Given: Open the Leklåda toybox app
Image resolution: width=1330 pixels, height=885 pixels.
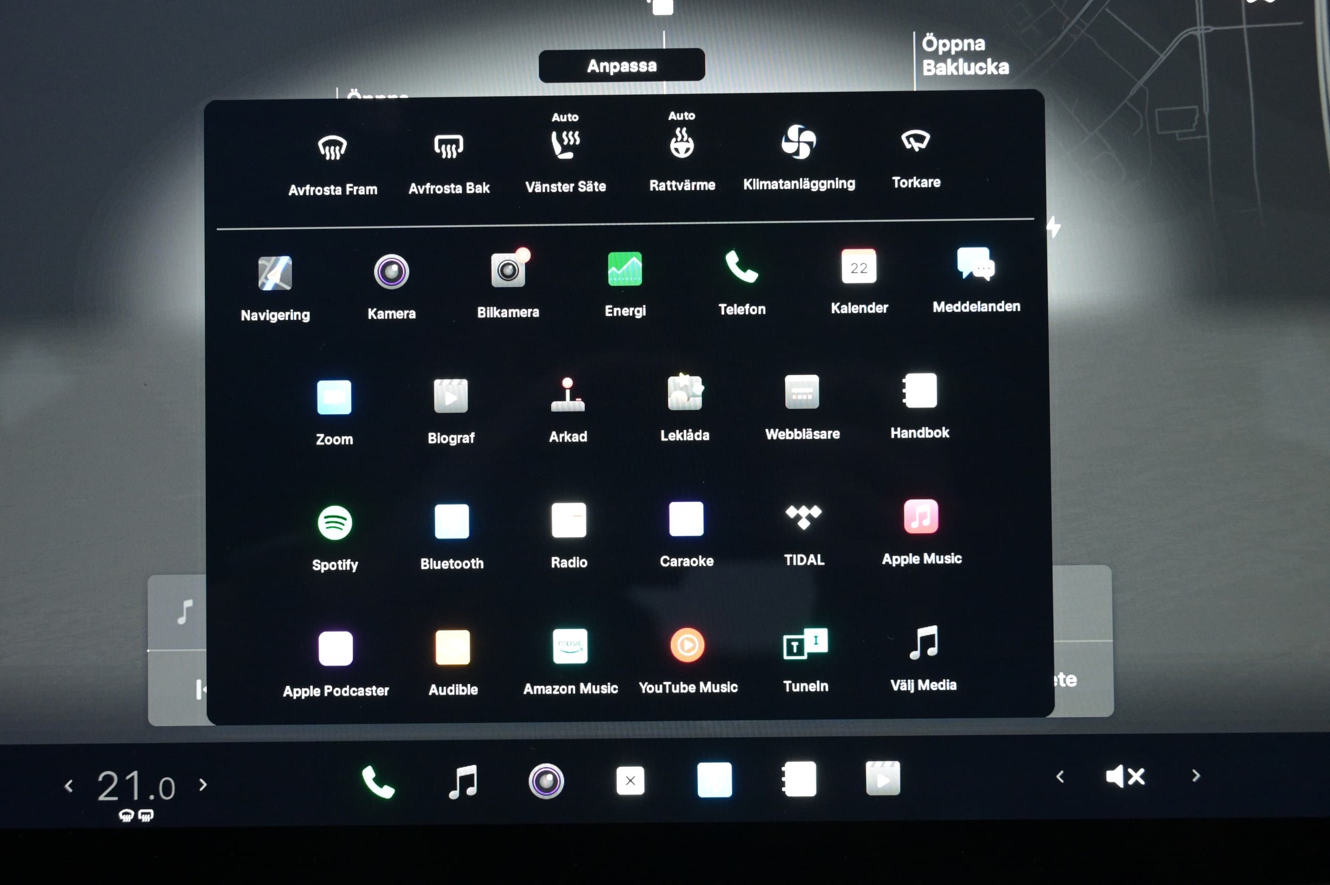Looking at the screenshot, I should coord(685,408).
